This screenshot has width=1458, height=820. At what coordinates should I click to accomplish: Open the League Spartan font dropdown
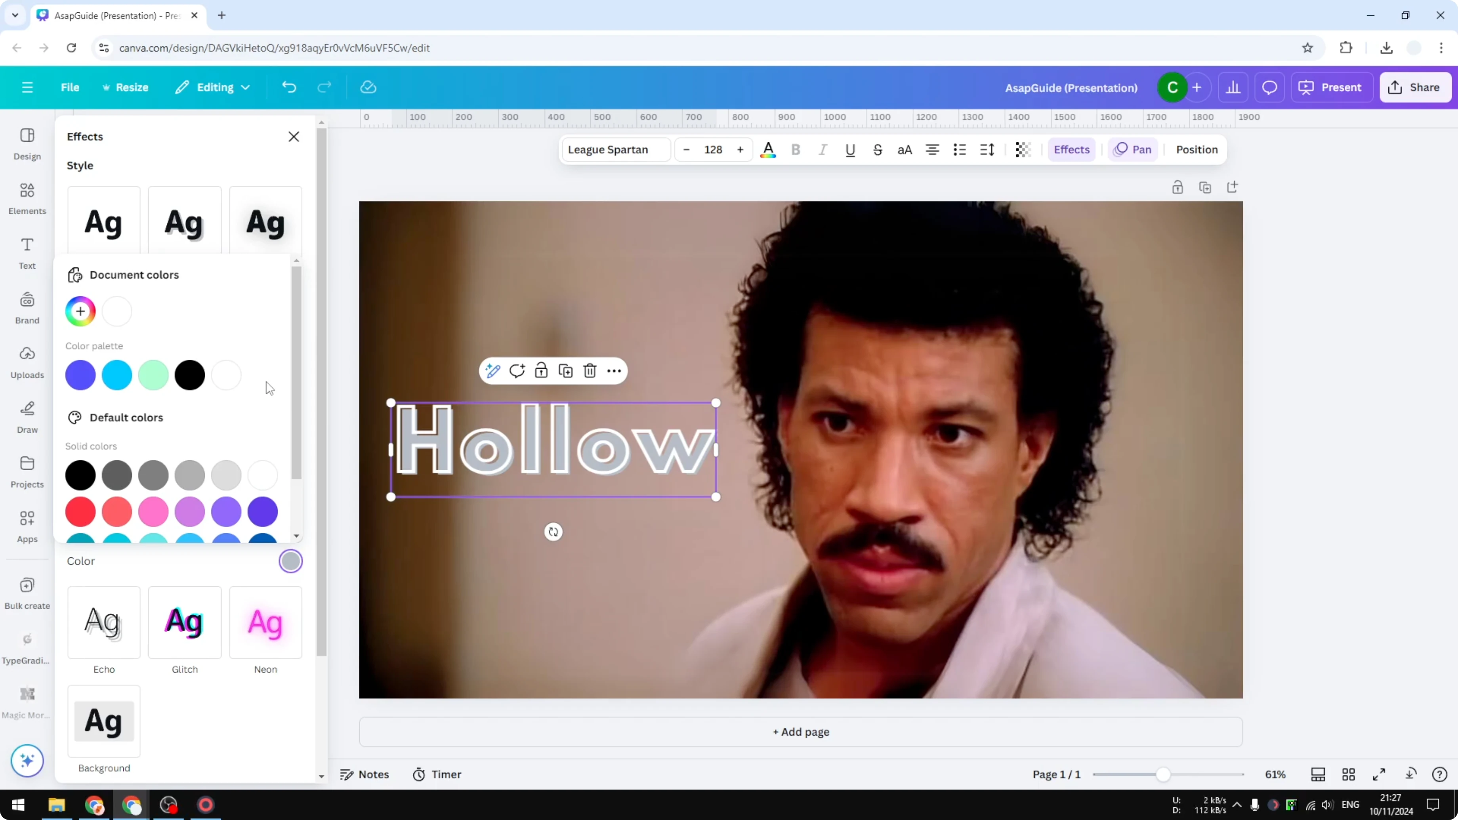[x=614, y=149]
